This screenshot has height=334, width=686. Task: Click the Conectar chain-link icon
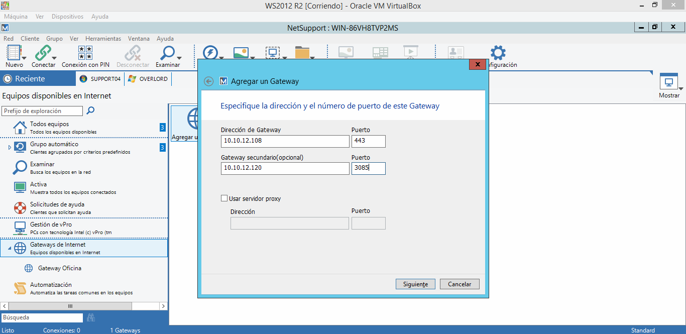[x=42, y=53]
